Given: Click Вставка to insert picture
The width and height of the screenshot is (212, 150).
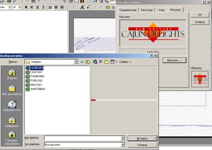Looking at the screenshot, I should coord(141,138).
